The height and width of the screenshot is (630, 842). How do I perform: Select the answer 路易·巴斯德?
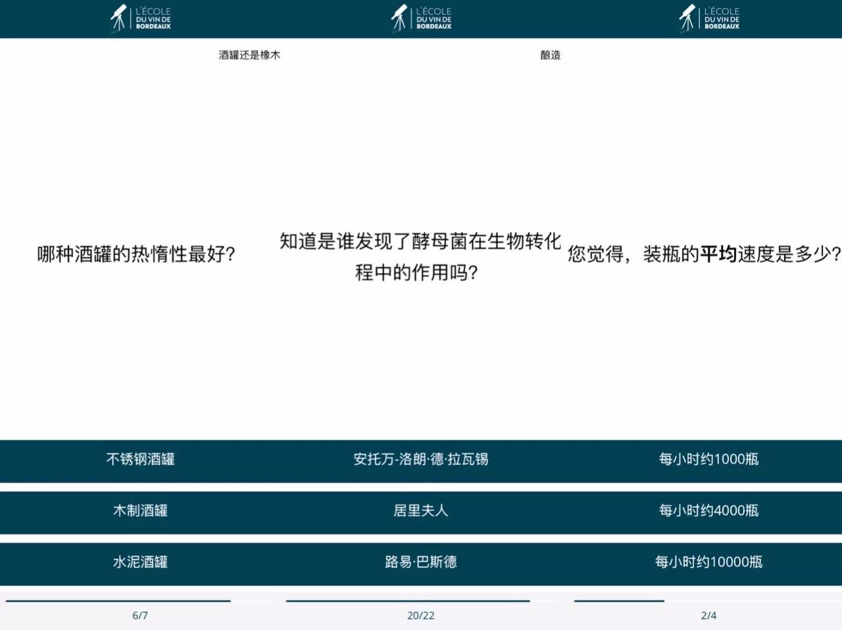click(421, 564)
